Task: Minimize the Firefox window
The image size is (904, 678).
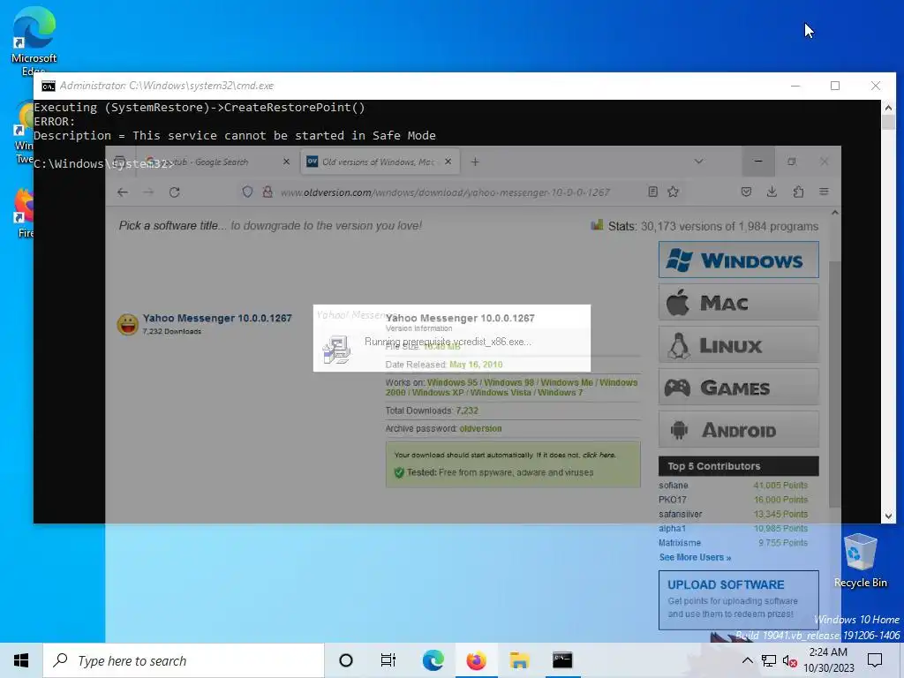Action: (758, 162)
